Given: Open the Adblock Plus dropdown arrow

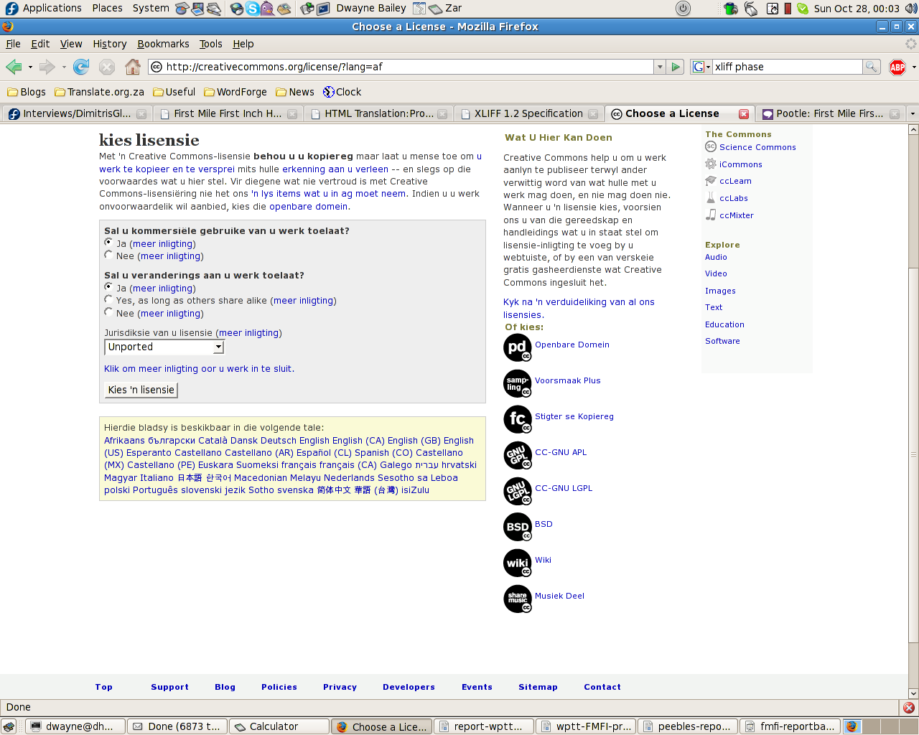Looking at the screenshot, I should click(913, 67).
